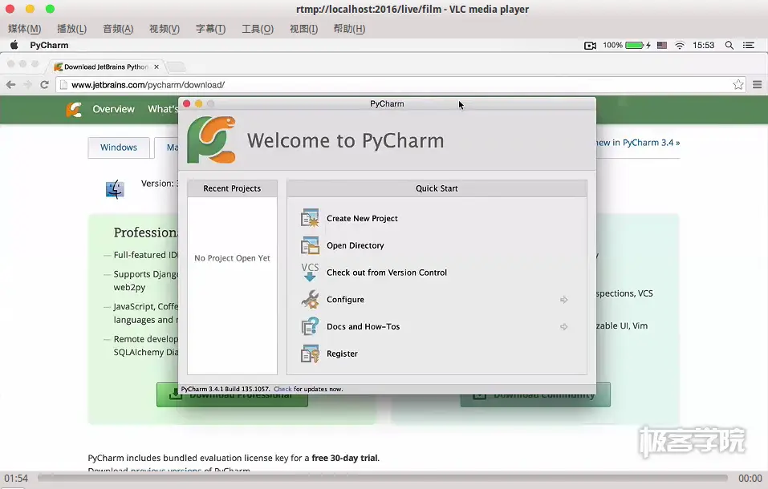
Task: Click the Configure wrench icon
Action: click(310, 299)
